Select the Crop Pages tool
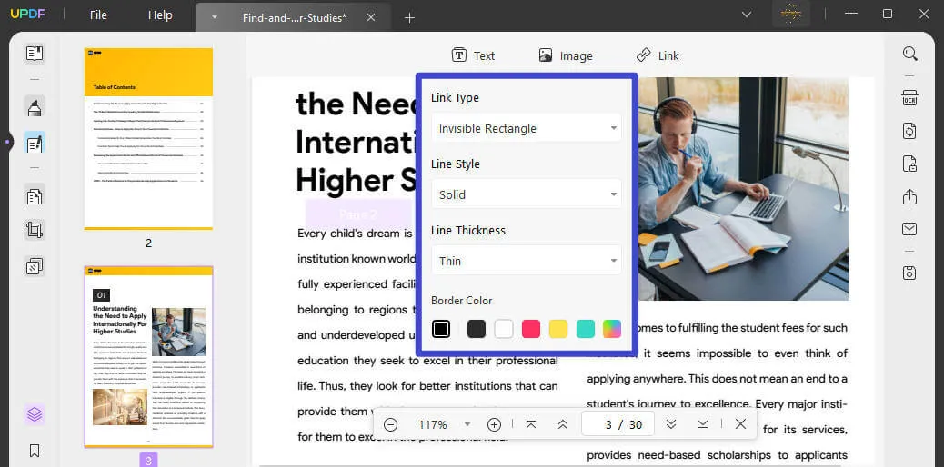The image size is (944, 467). pyautogui.click(x=35, y=230)
